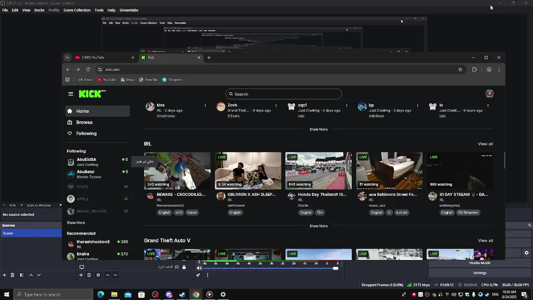Open OBLIVION X ASH stream thumbnail
This screenshot has height=300, width=533.
tap(248, 171)
